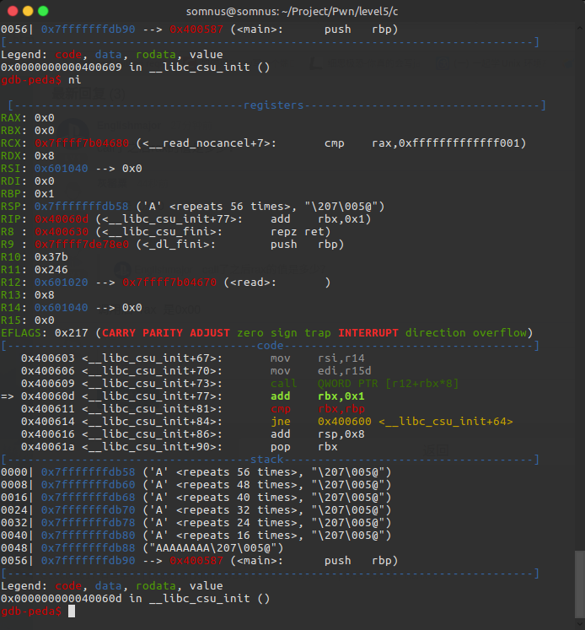Click the address 0x7ffff7b04670 next to <read>

click(x=169, y=283)
